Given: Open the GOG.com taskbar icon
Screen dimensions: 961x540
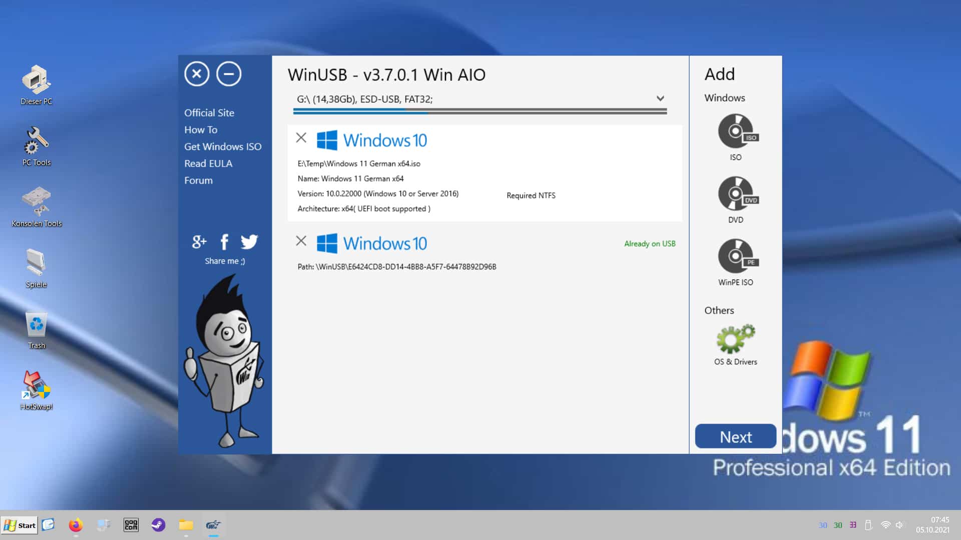Looking at the screenshot, I should pos(131,525).
